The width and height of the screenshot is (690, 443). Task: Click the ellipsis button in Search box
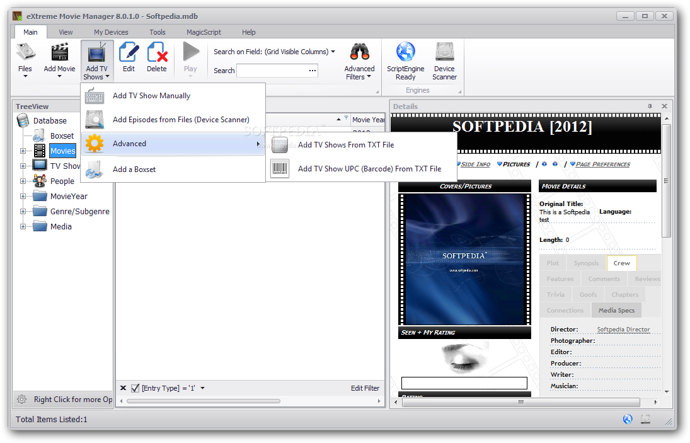click(x=313, y=71)
